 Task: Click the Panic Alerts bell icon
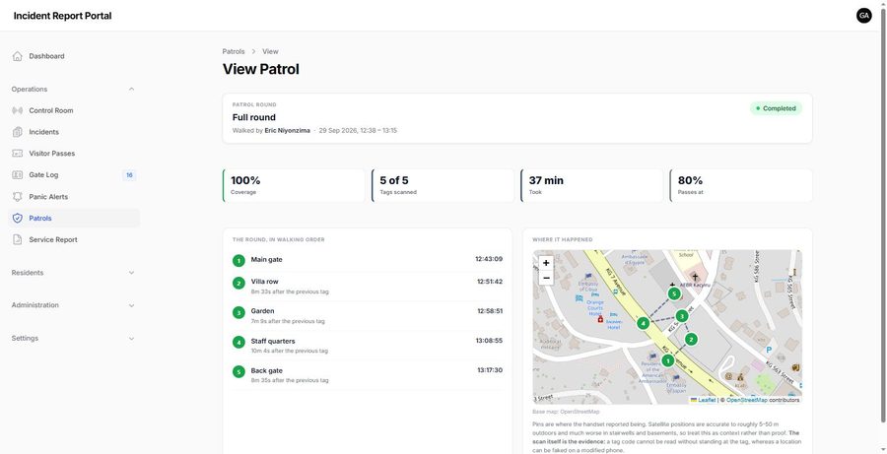18,197
